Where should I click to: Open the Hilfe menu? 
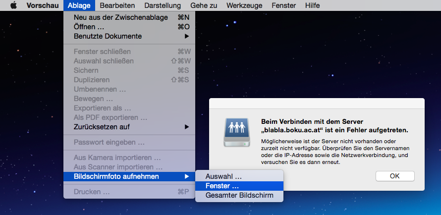point(312,5)
